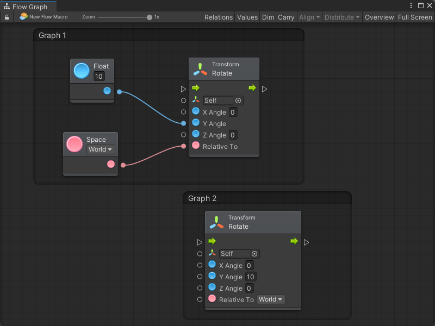Click the Float node's blue circle icon
The image size is (435, 326).
click(x=82, y=71)
